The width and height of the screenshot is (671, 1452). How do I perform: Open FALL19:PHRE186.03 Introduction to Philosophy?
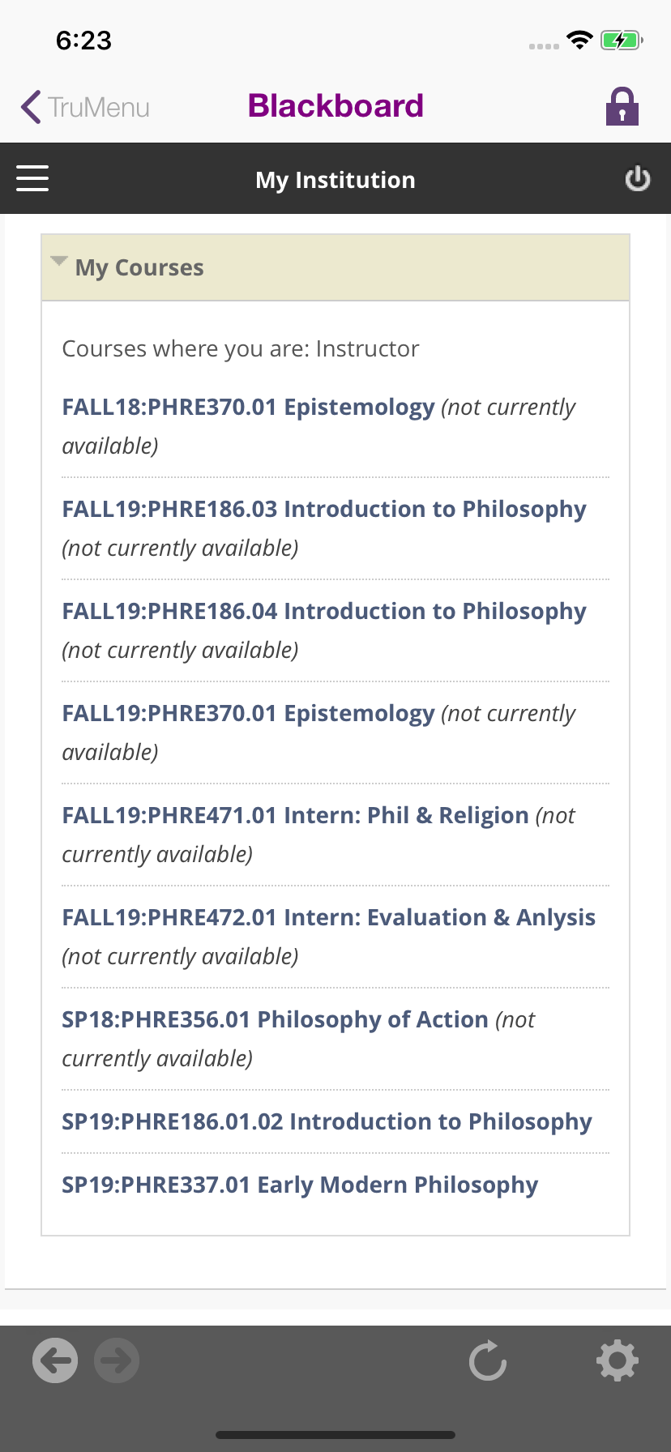324,509
